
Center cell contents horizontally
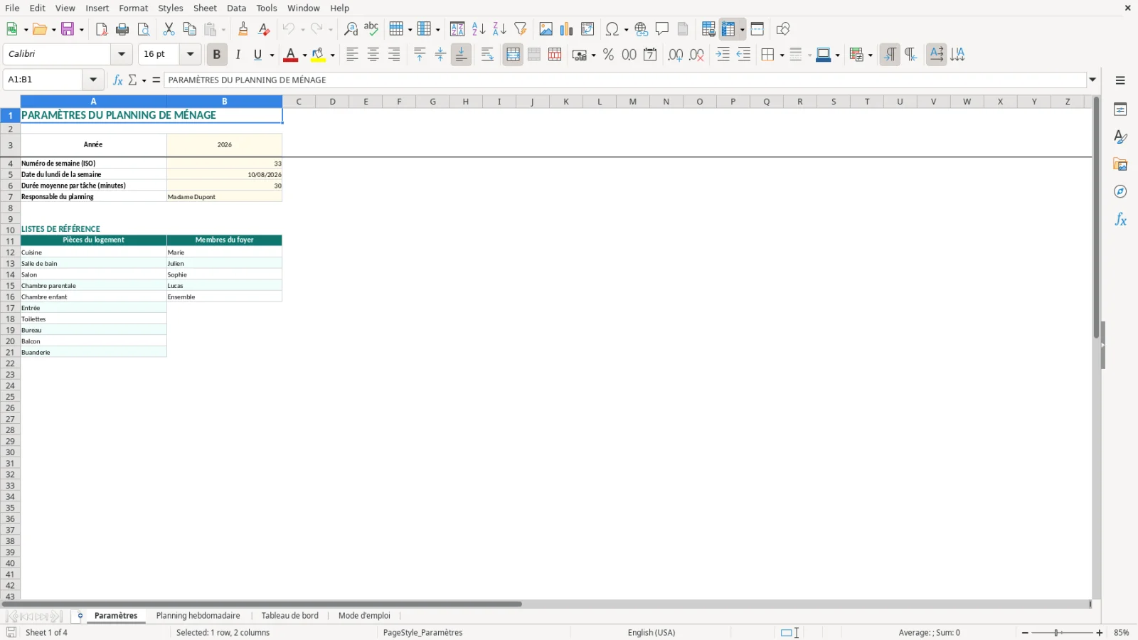(x=373, y=55)
